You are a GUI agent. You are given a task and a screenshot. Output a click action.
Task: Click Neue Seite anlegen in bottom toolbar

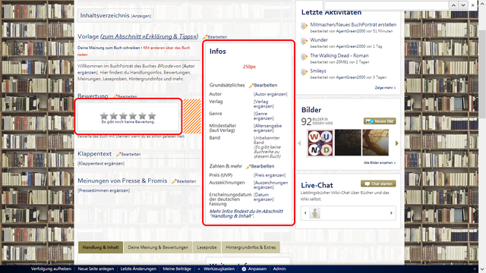[x=96, y=268]
